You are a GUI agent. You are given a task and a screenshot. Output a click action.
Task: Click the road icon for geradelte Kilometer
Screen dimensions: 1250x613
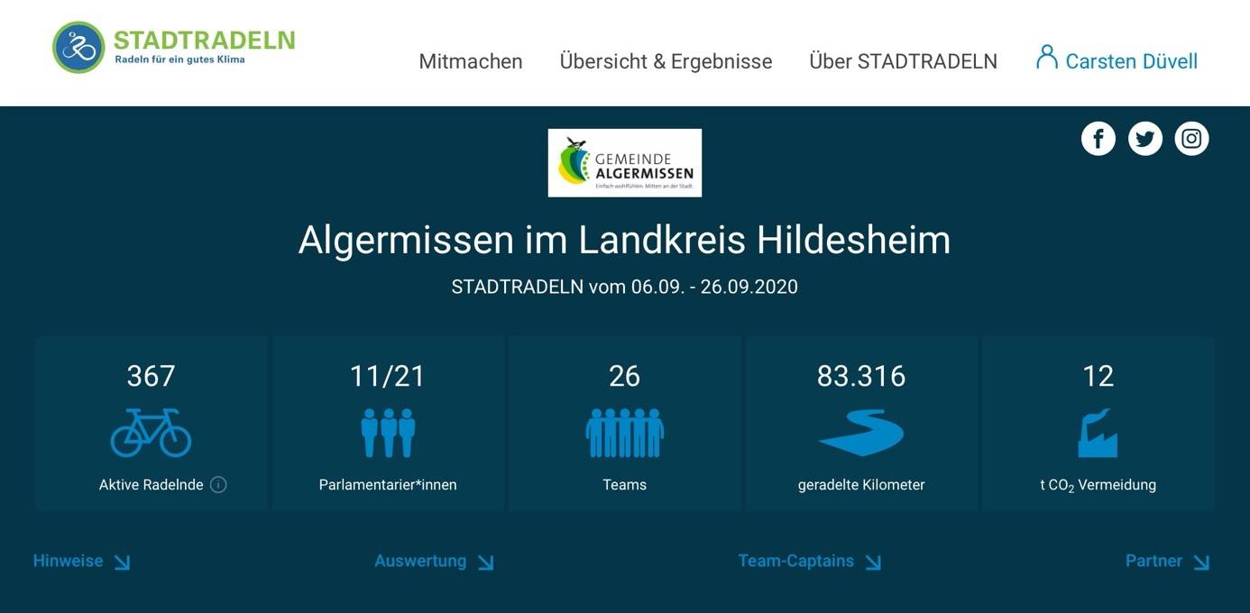click(860, 433)
